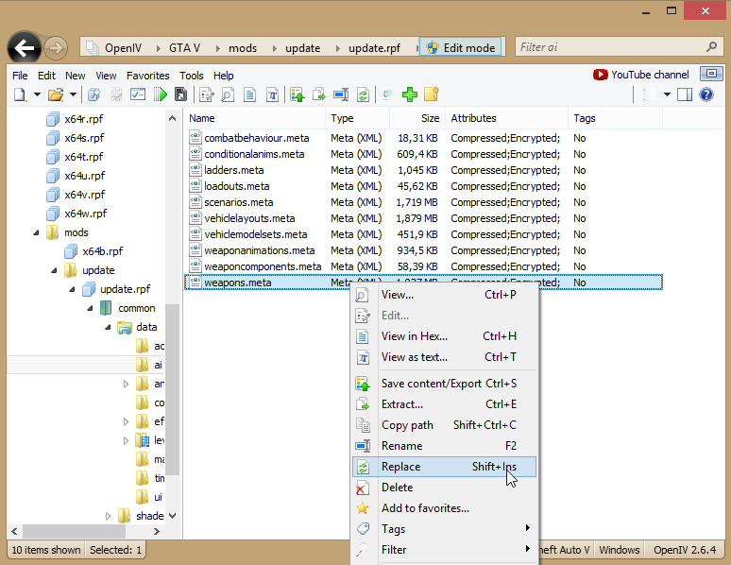The height and width of the screenshot is (565, 731).
Task: Toggle the preview pane layout button
Action: click(685, 94)
